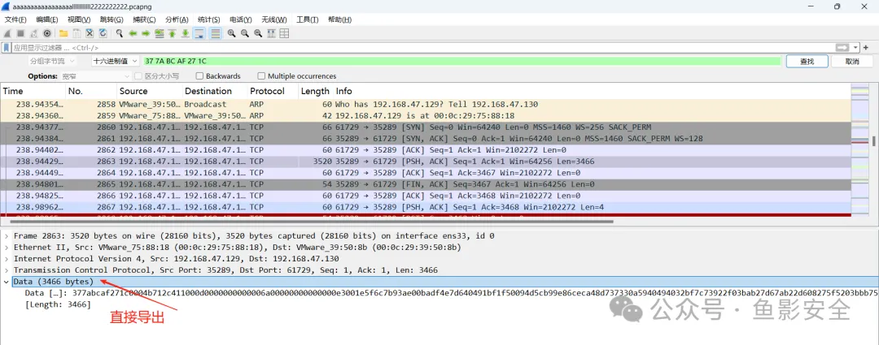Select packet 2858 Who has 192.168.47.129
The height and width of the screenshot is (345, 879).
426,104
